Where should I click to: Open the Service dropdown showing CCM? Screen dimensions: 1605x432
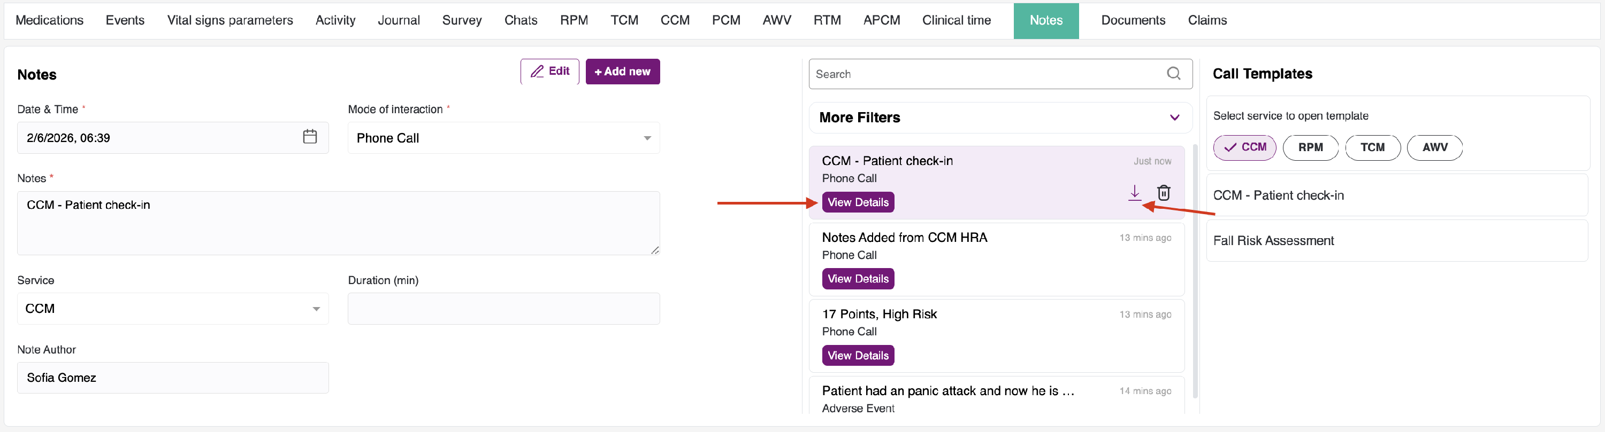(x=173, y=309)
